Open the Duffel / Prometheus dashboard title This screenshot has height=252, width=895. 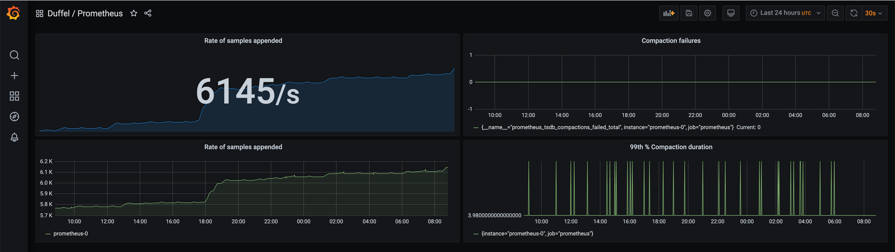[x=85, y=13]
